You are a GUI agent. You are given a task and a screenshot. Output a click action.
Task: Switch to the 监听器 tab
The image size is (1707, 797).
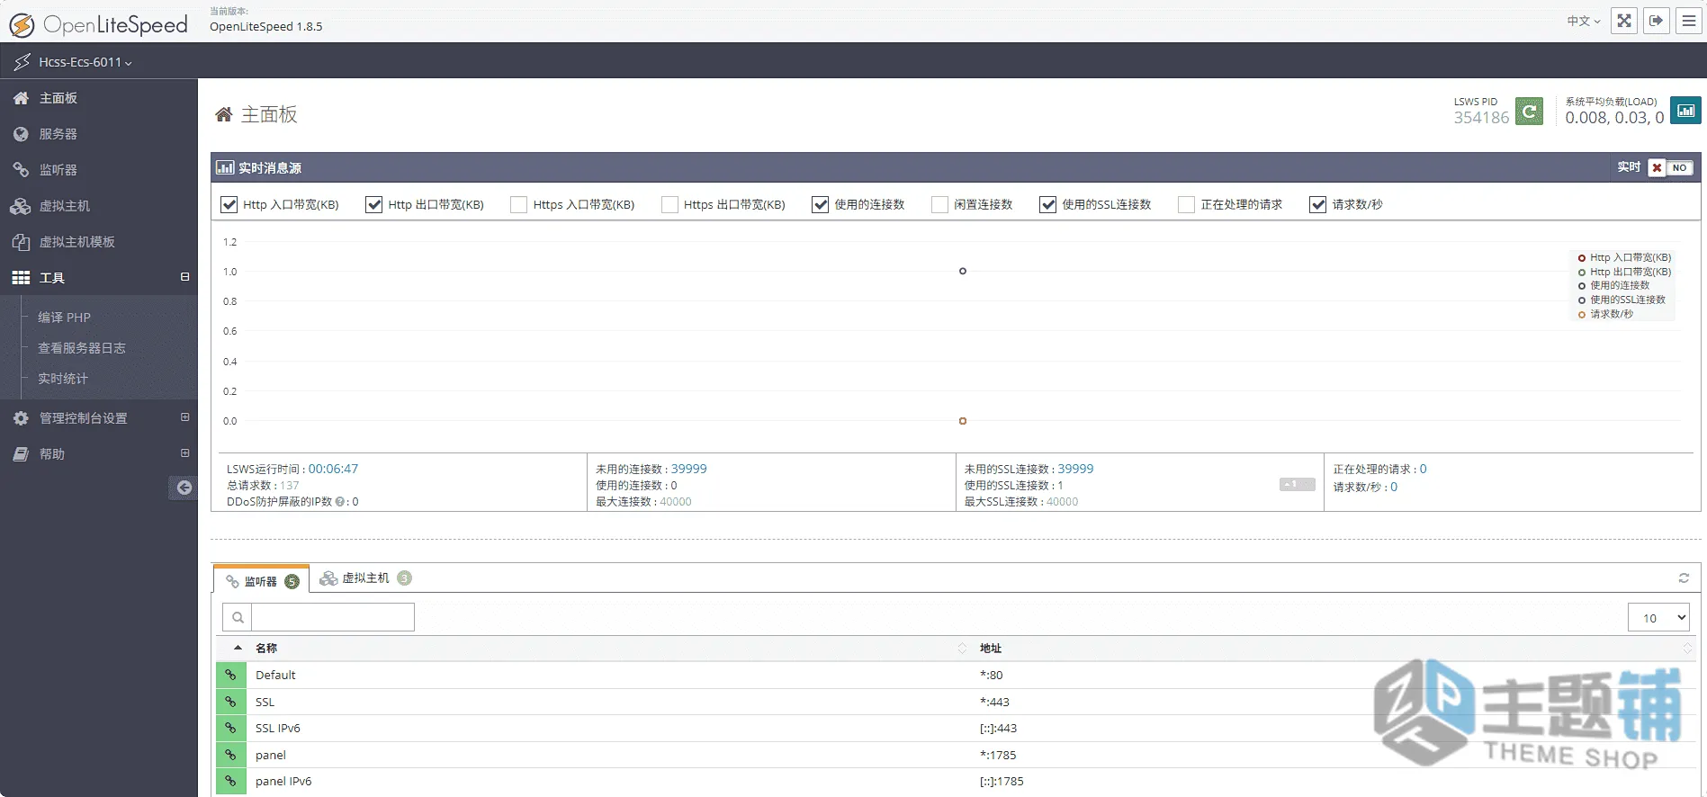coord(261,580)
